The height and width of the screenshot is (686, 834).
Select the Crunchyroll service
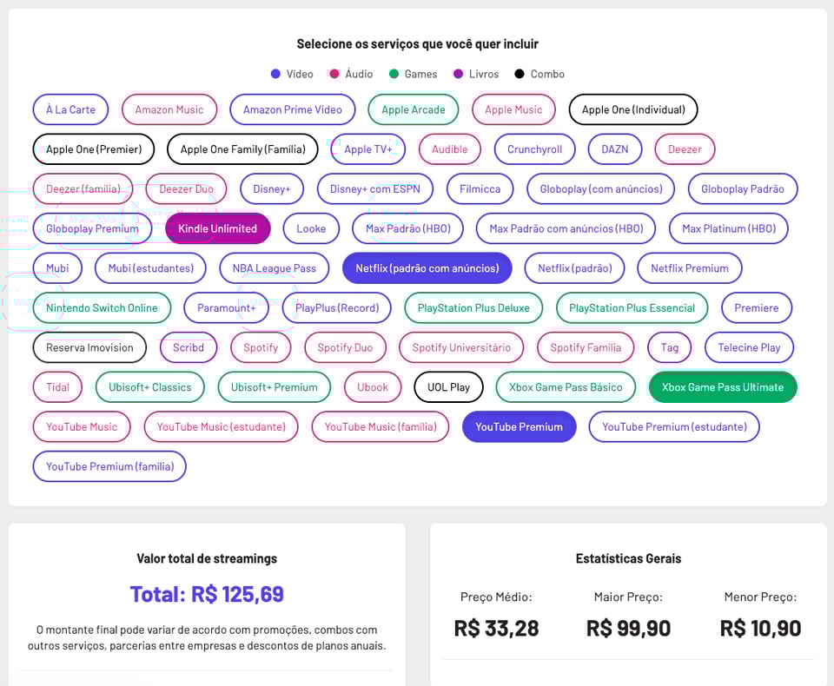tap(534, 149)
